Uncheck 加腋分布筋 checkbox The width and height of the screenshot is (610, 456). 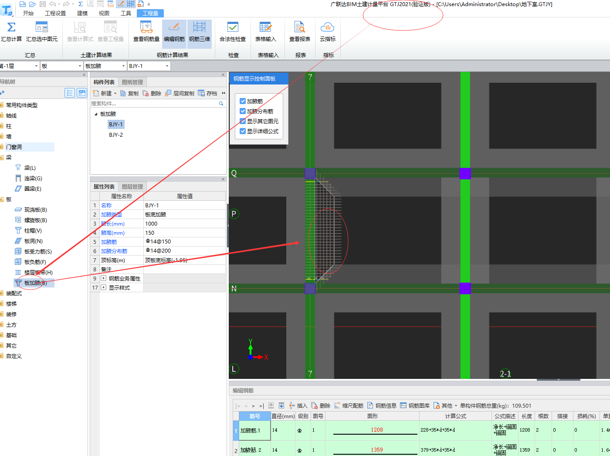(243, 111)
